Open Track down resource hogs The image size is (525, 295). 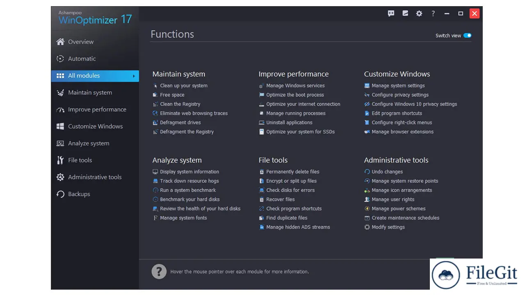pos(189,181)
